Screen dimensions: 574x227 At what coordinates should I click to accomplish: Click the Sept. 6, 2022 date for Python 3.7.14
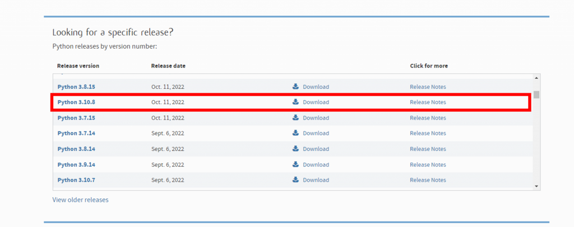168,133
